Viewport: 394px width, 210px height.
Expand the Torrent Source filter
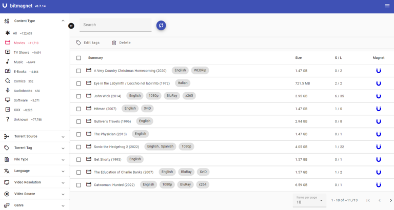35,136
